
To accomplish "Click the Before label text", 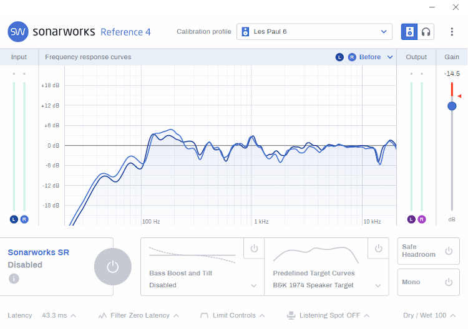I will point(370,57).
